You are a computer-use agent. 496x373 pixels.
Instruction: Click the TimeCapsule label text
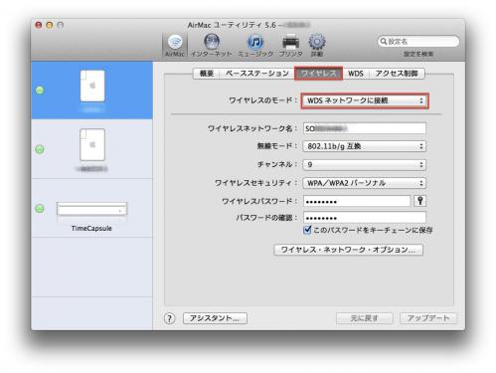click(x=91, y=228)
